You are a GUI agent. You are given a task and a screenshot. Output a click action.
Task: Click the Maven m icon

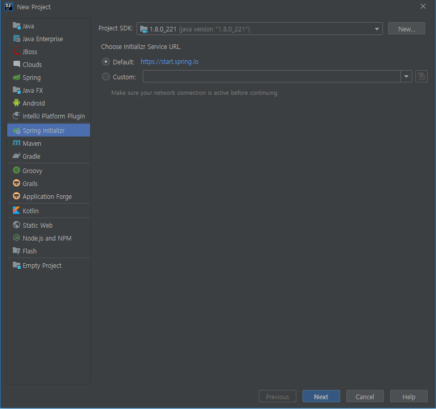click(x=16, y=143)
